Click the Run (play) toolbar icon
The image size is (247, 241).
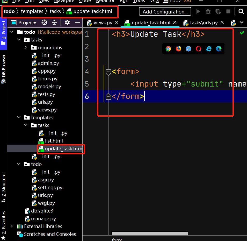[198, 11]
